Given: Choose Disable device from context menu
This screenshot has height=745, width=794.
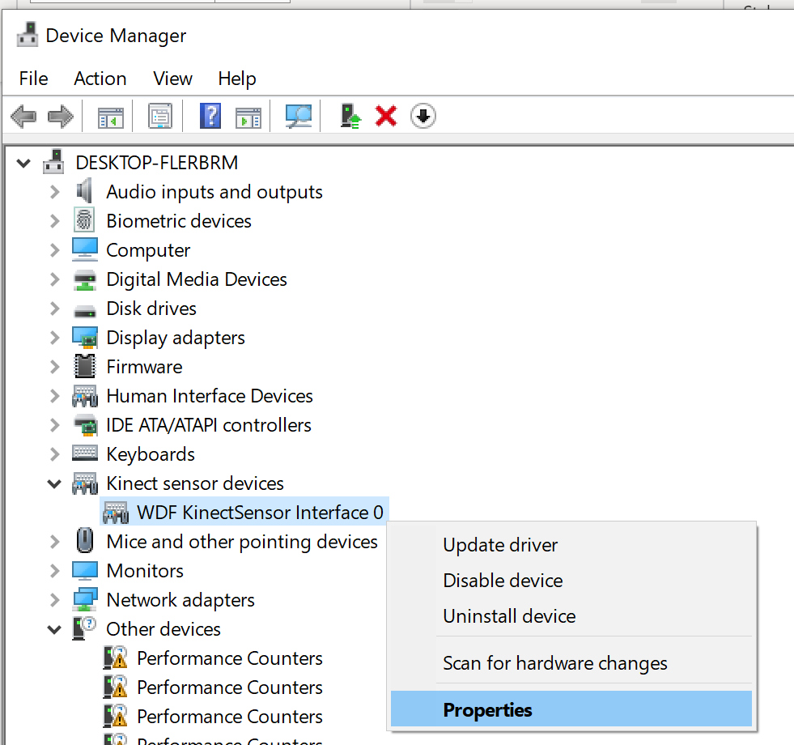Looking at the screenshot, I should tap(571, 581).
